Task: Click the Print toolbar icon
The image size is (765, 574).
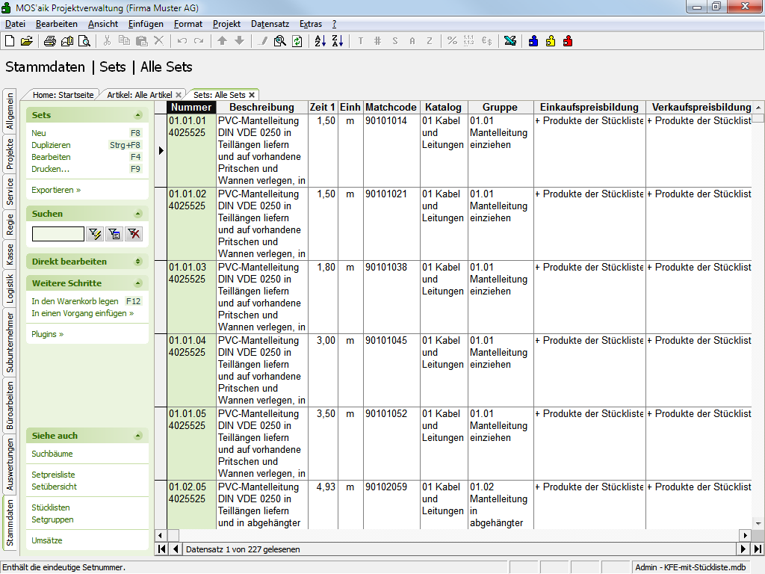Action: [49, 41]
